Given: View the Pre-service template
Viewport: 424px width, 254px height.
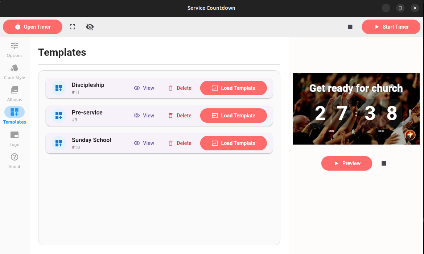Looking at the screenshot, I should (x=144, y=116).
